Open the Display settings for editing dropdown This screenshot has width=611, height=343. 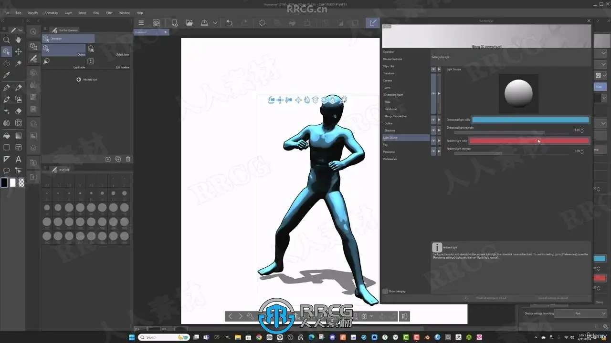click(x=581, y=313)
